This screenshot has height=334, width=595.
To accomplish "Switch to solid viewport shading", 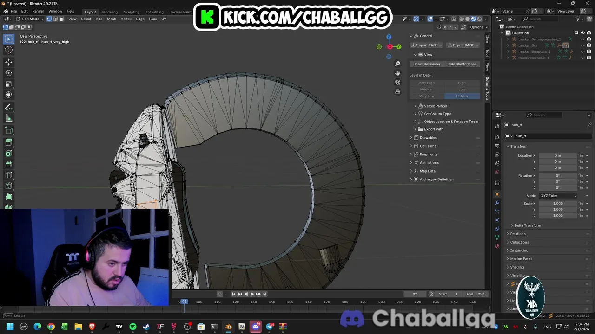I will pyautogui.click(x=467, y=19).
